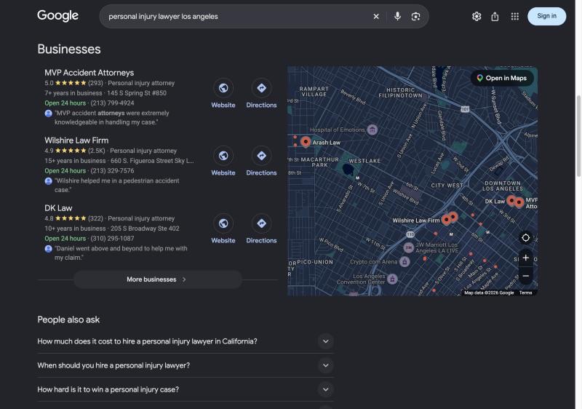582x409 pixels.
Task: Open Google Lens image search icon
Action: click(x=415, y=16)
